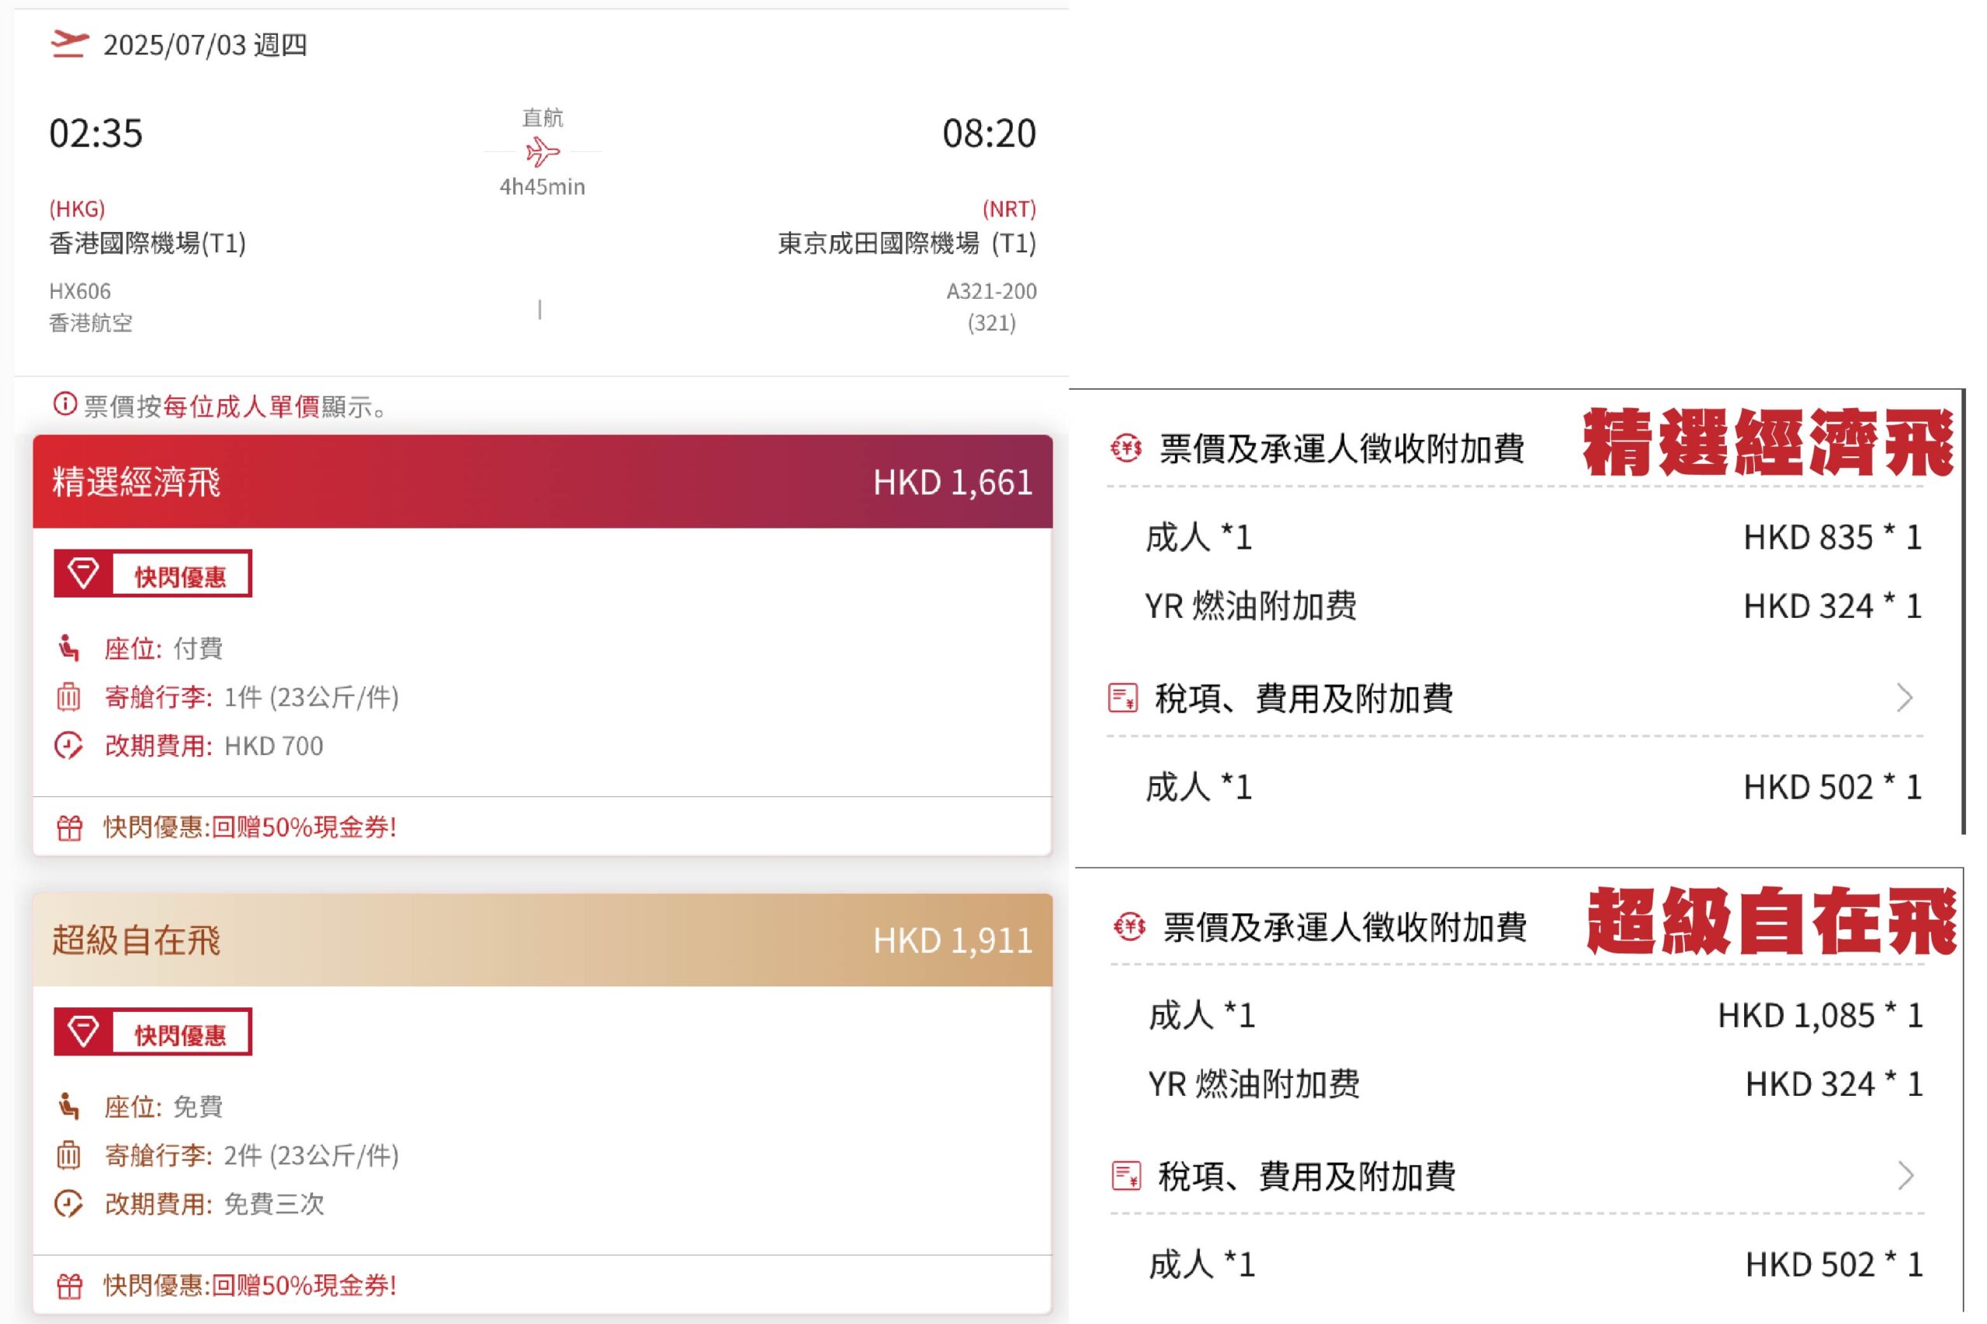The height and width of the screenshot is (1324, 1987).
Task: Click the gift icon in the 超級自在飛 promo
Action: (x=69, y=1286)
